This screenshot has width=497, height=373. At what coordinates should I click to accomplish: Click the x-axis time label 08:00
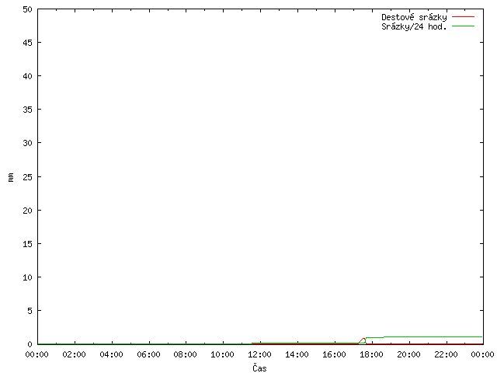click(186, 354)
